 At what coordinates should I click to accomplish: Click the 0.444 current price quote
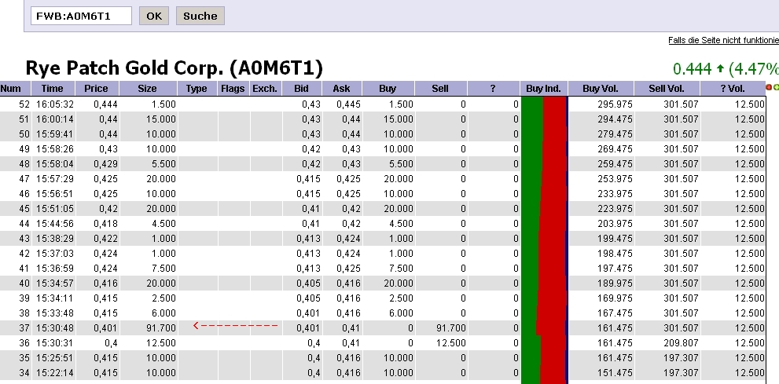coord(692,68)
